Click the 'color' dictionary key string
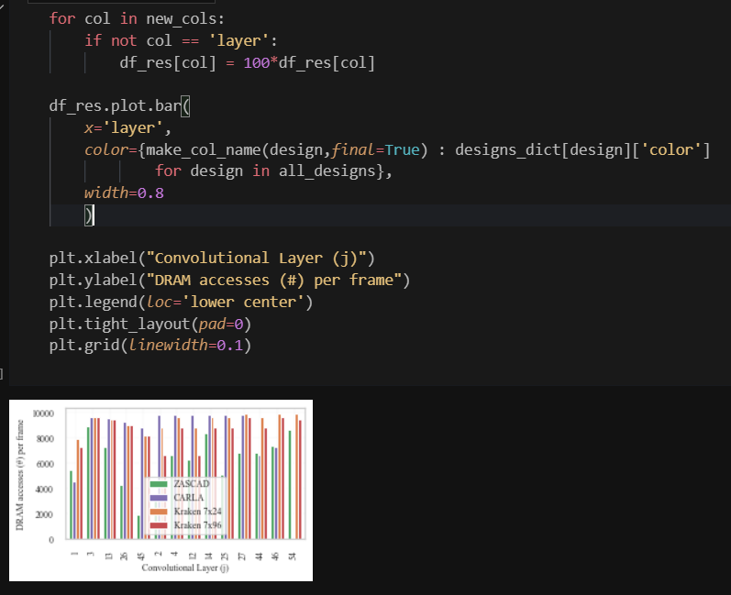The image size is (731, 595). point(673,149)
